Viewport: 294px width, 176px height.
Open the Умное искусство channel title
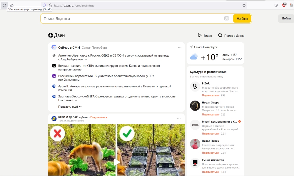coord(213,160)
